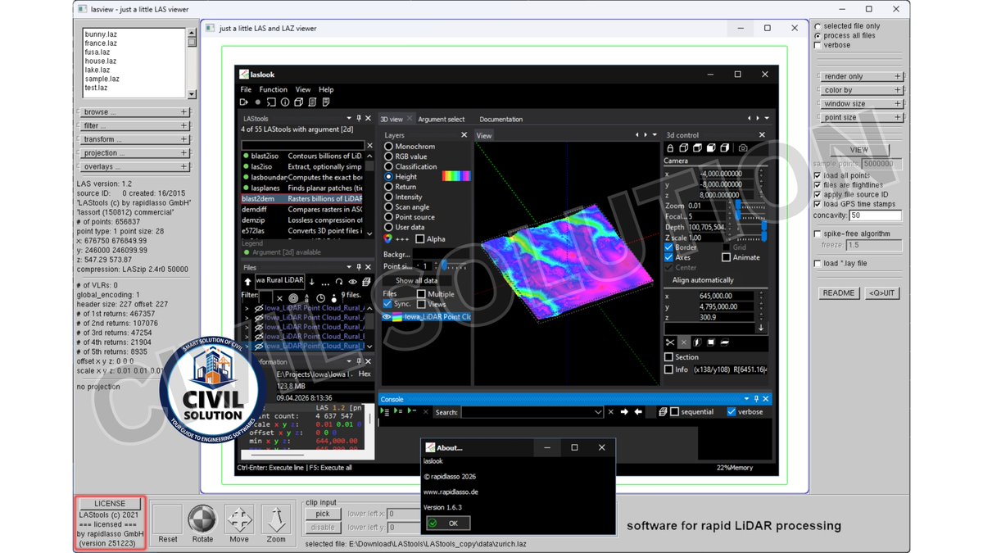
Task: Switch to the Documentation tab
Action: 501,120
